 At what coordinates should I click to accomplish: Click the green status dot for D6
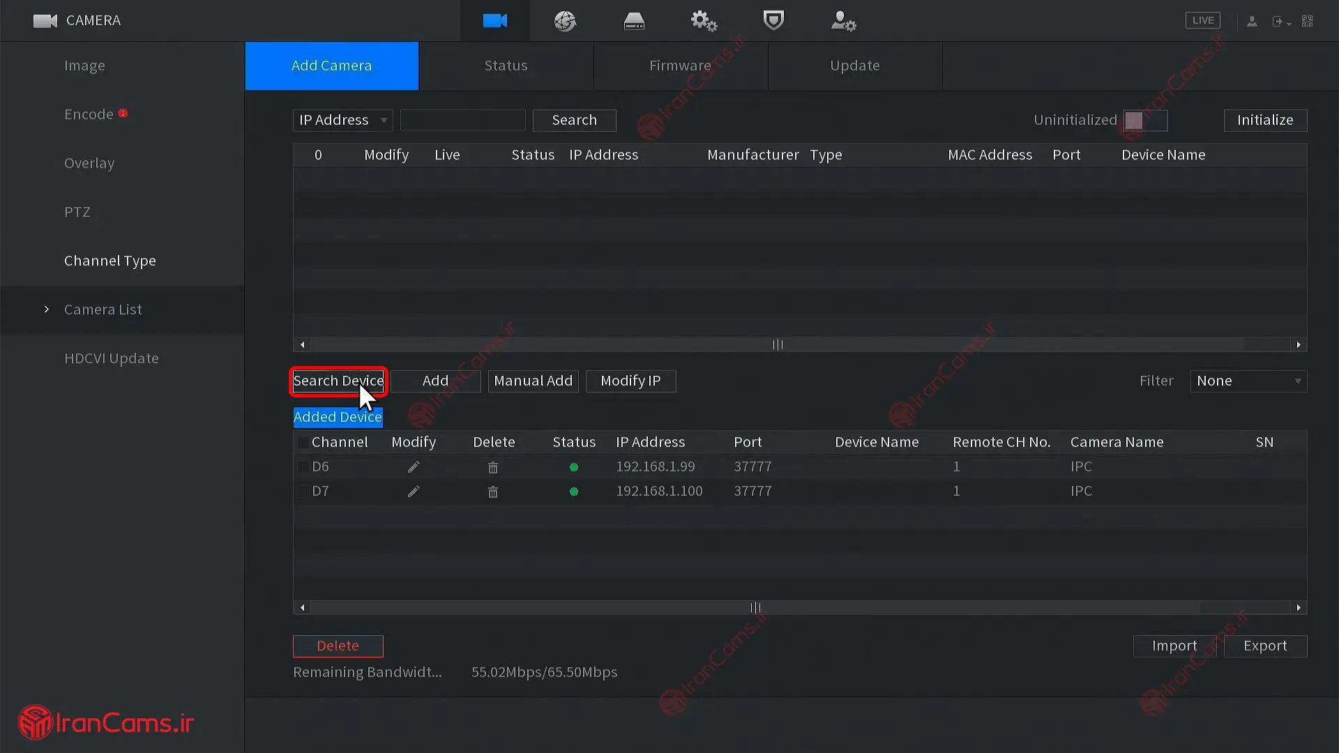coord(574,467)
